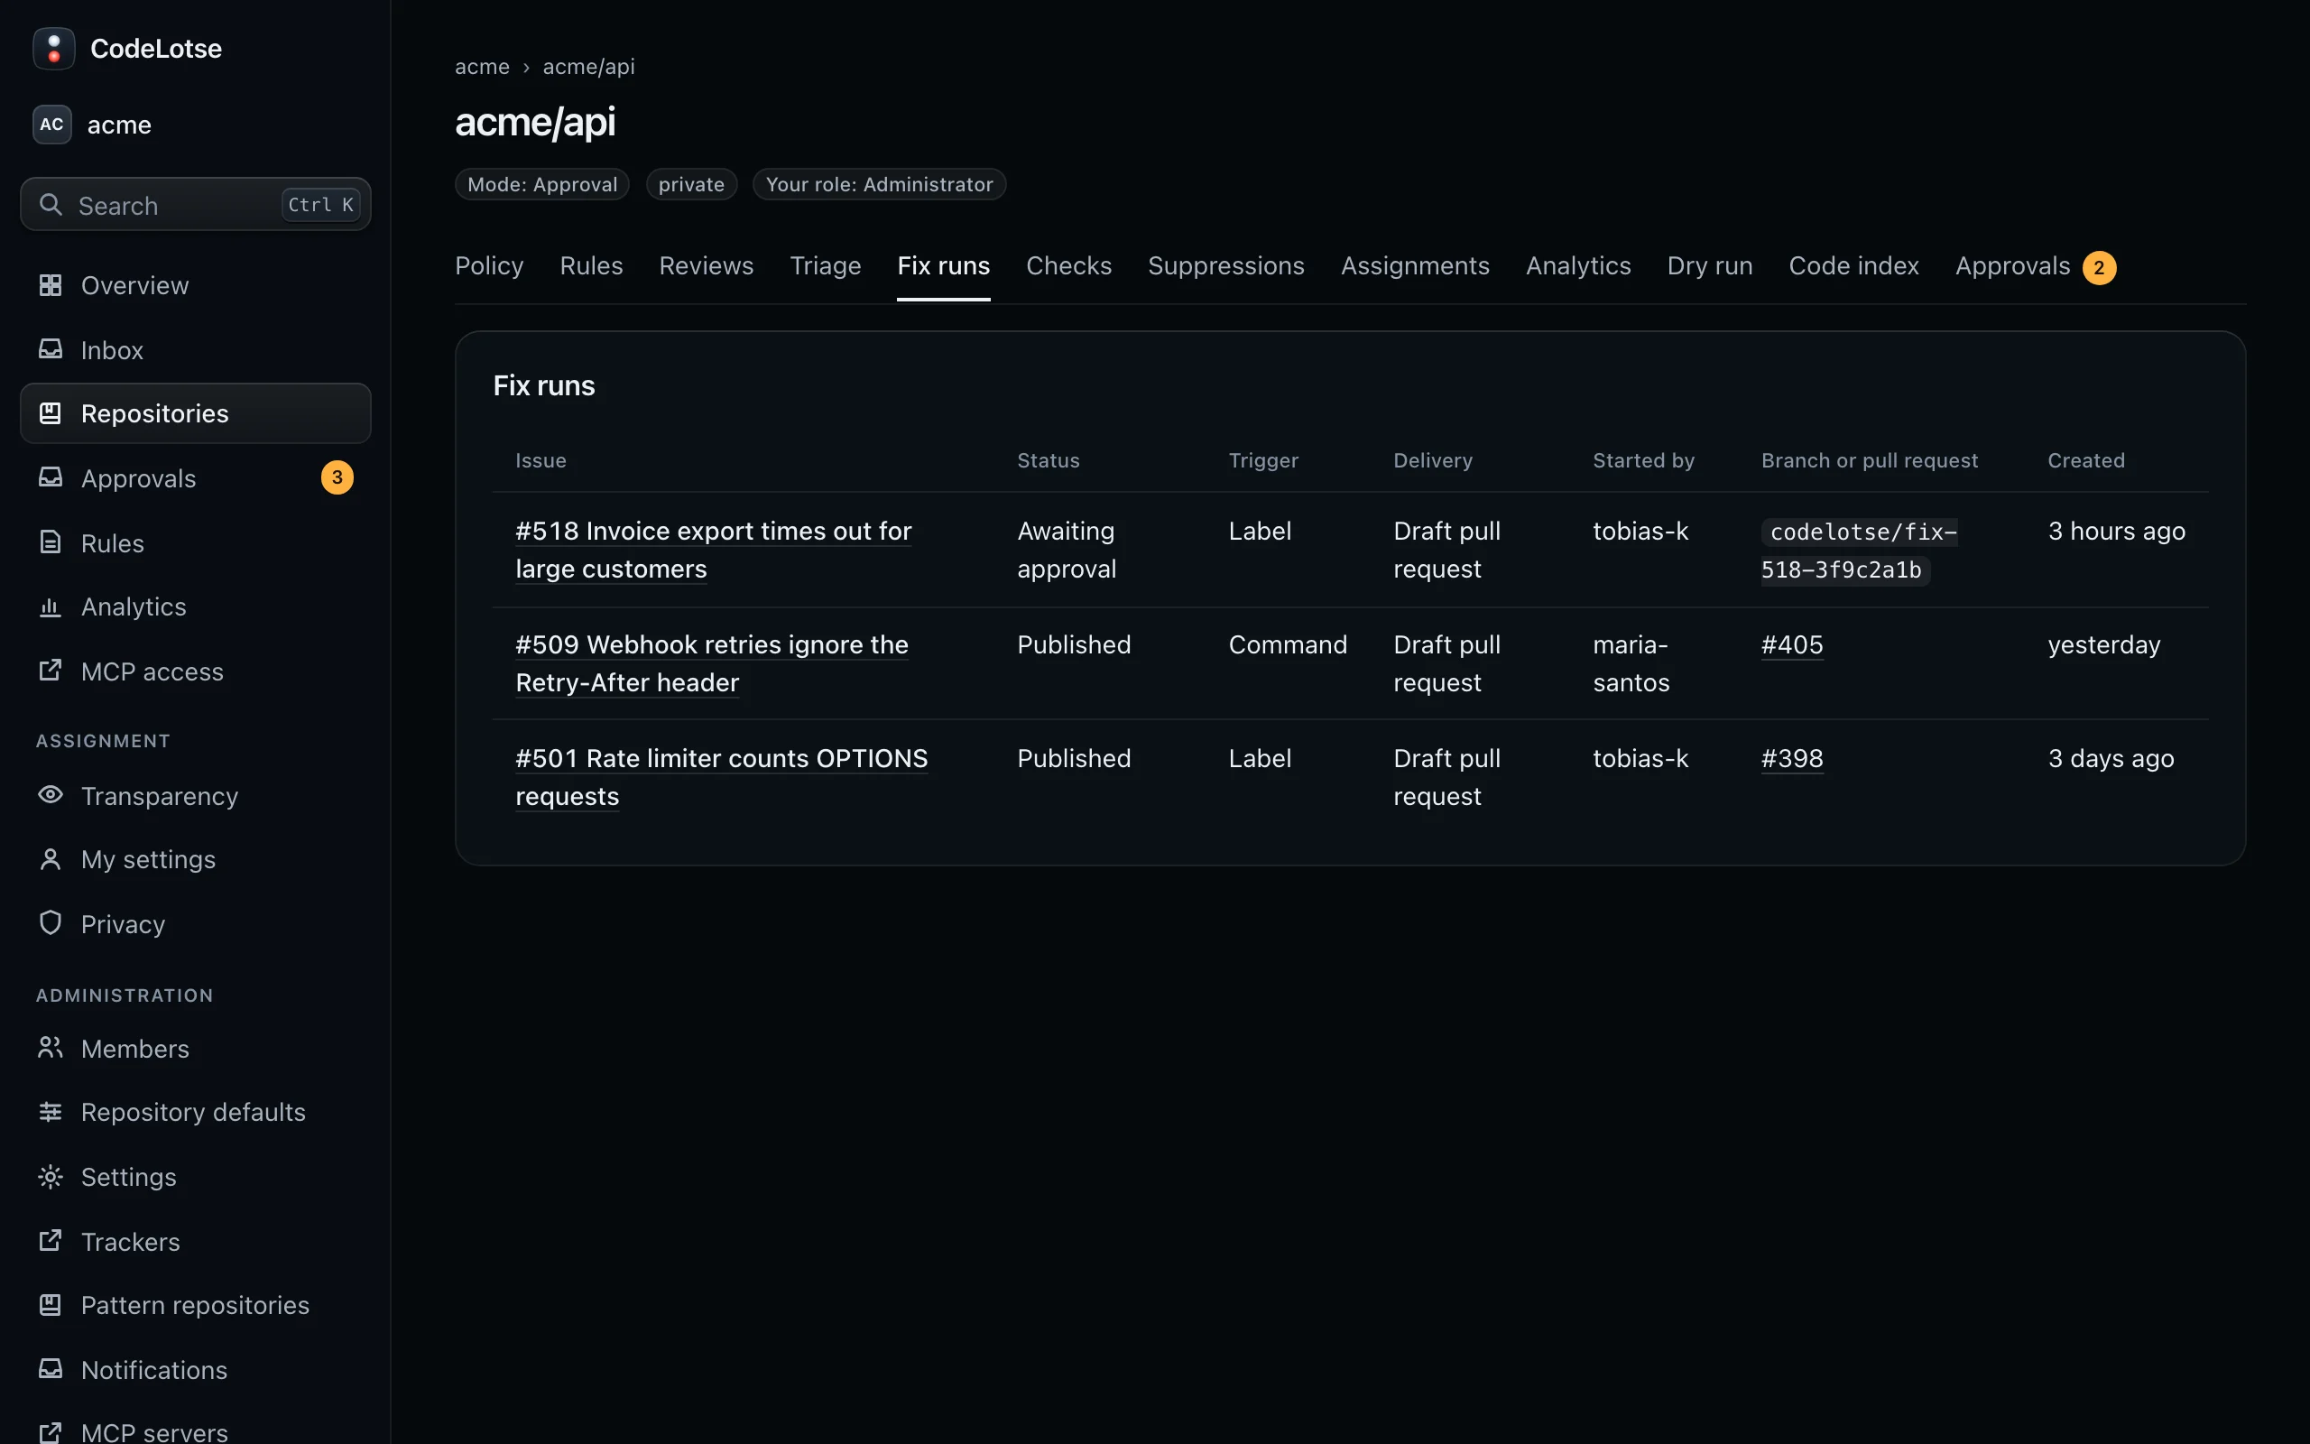The height and width of the screenshot is (1444, 2310).
Task: Click the Transparency eye icon
Action: [x=51, y=794]
